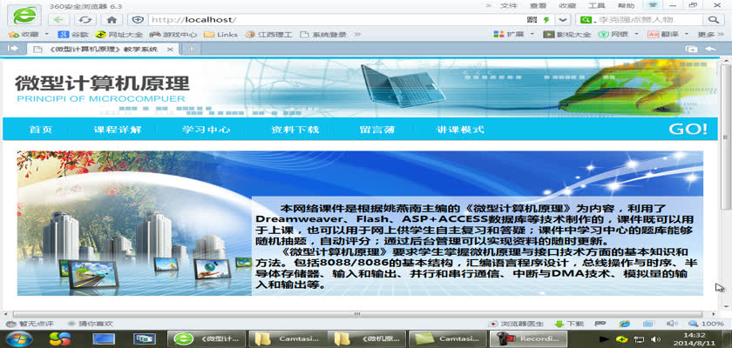Go to 首页 in site navigation
Image resolution: width=732 pixels, height=348 pixels.
41,130
